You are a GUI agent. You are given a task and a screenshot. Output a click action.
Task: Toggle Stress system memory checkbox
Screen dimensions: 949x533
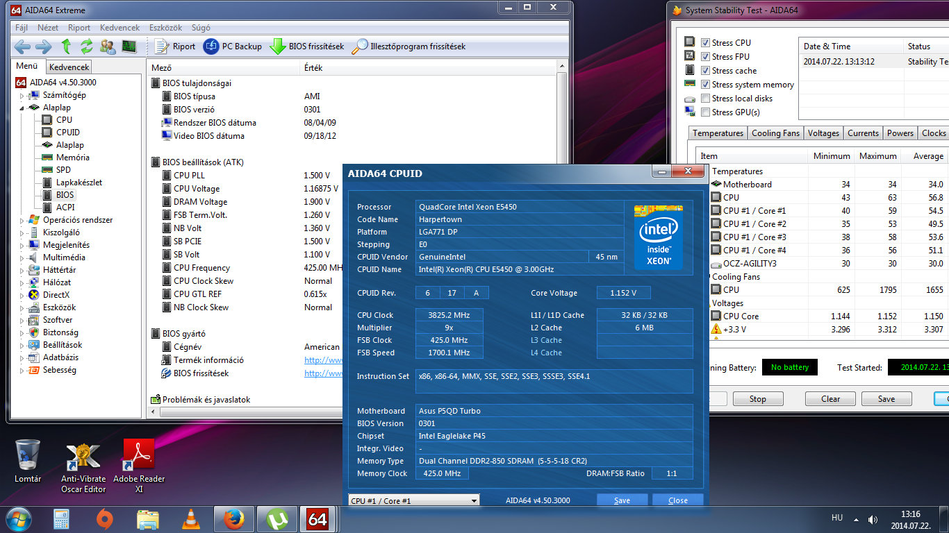[x=706, y=85]
